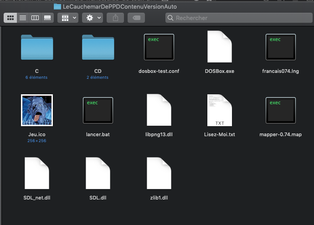The width and height of the screenshot is (314, 225).
Task: Click the Share toolbar button
Action: [x=115, y=18]
